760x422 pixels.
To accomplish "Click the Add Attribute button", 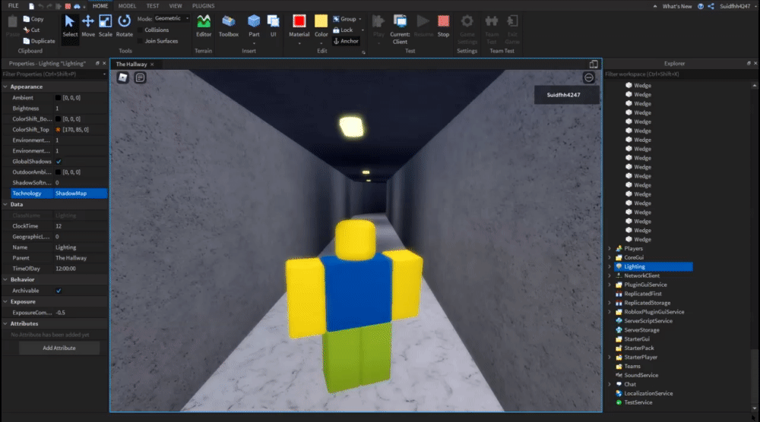I will tap(59, 348).
